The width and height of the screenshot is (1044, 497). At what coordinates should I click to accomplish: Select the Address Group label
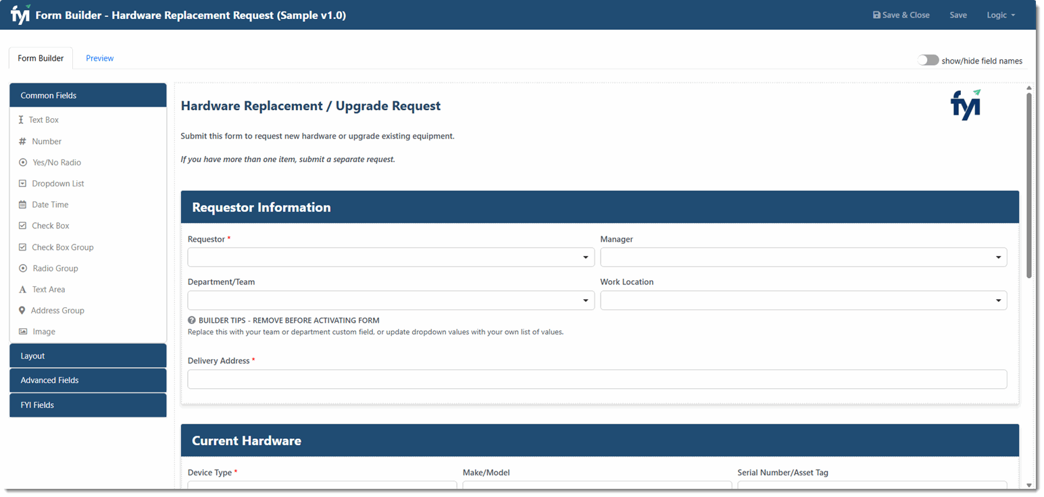[x=57, y=311]
